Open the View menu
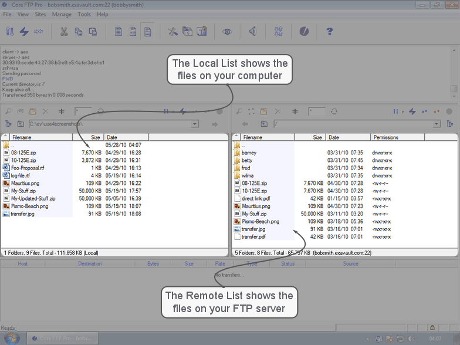Screen dimensions: 460x345 click(x=23, y=14)
